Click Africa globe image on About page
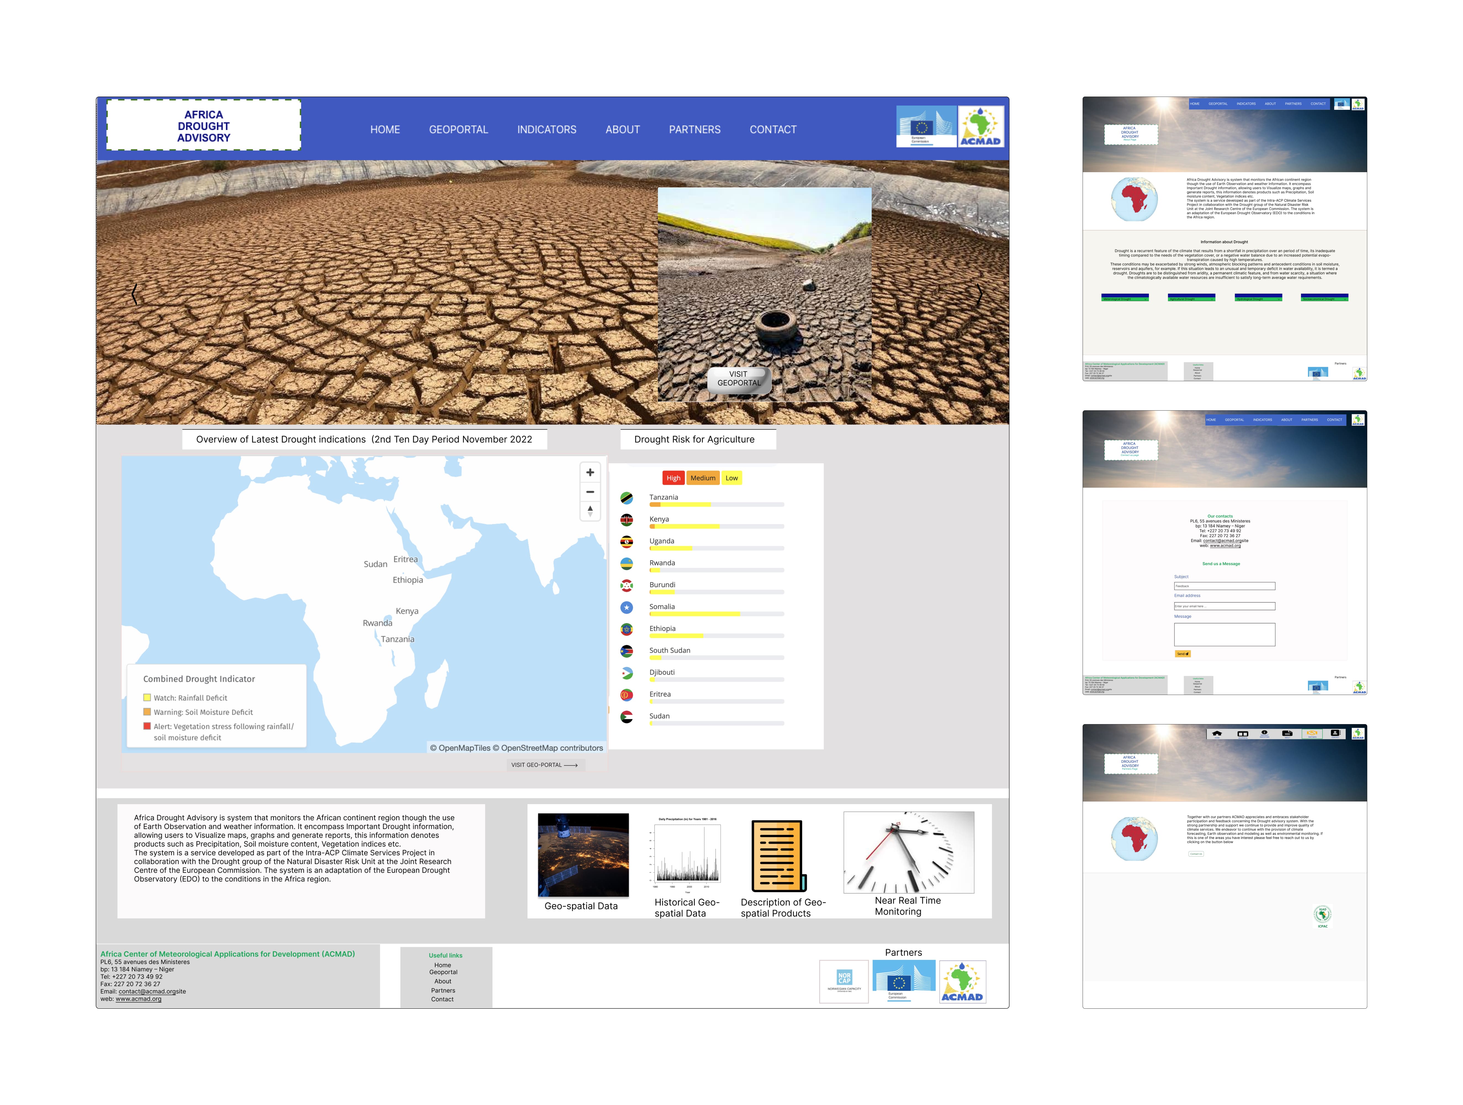The image size is (1463, 1105). pyautogui.click(x=1134, y=199)
